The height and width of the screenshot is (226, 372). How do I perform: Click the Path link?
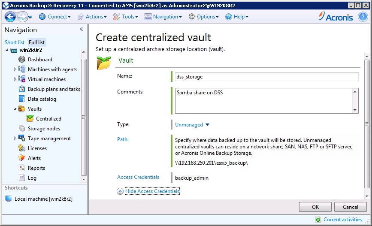click(123, 139)
